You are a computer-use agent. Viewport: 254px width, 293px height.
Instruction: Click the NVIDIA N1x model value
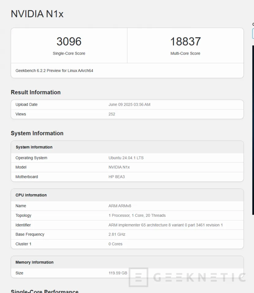pos(119,167)
